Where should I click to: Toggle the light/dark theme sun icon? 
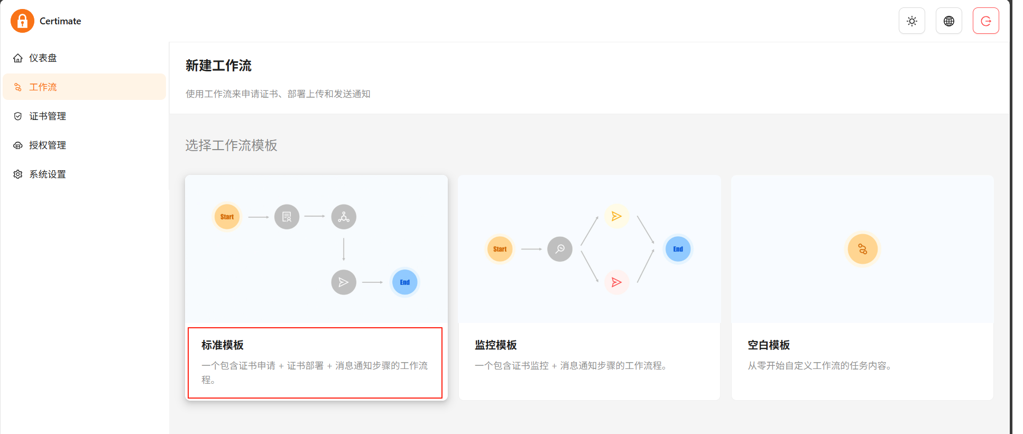pyautogui.click(x=912, y=21)
